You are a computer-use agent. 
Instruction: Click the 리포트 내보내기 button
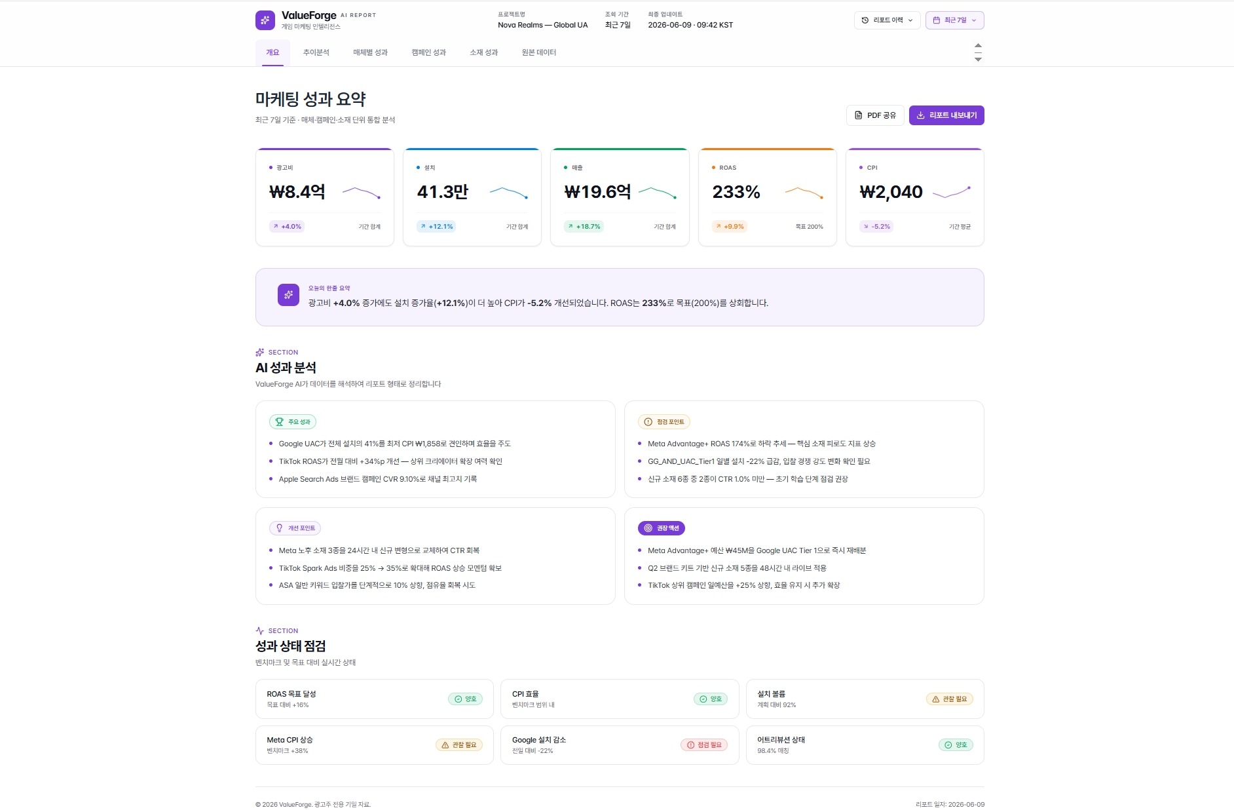[946, 115]
